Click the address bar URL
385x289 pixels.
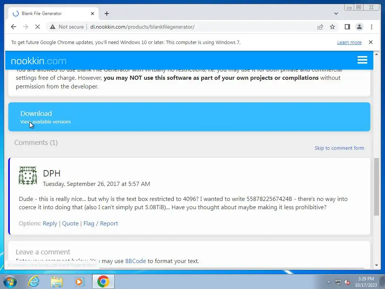(142, 27)
